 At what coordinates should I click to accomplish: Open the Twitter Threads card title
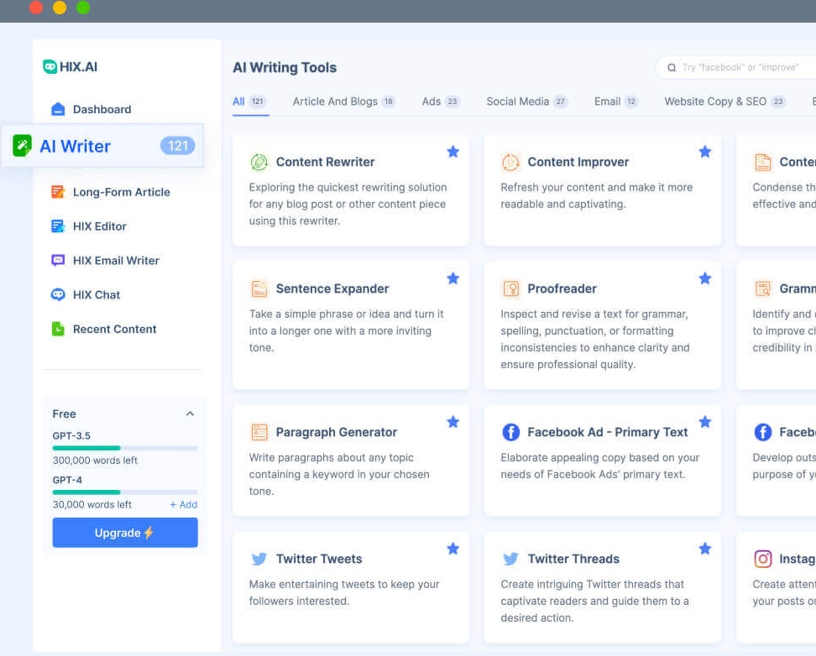[x=573, y=559]
